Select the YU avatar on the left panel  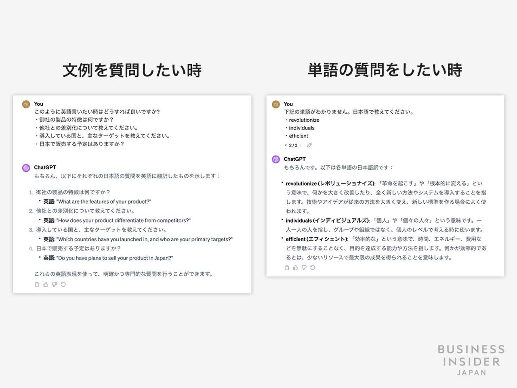pyautogui.click(x=26, y=104)
